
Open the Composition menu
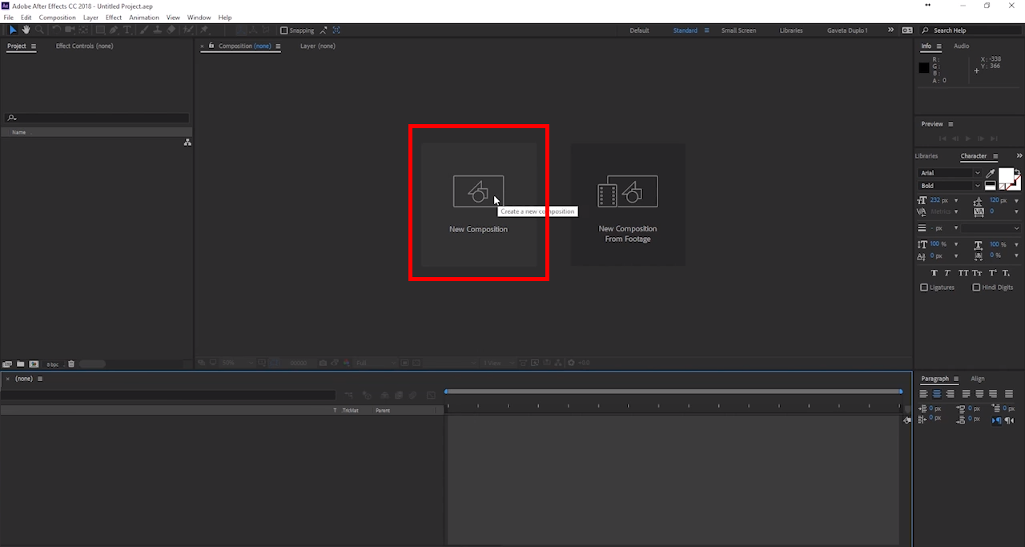[x=58, y=18]
